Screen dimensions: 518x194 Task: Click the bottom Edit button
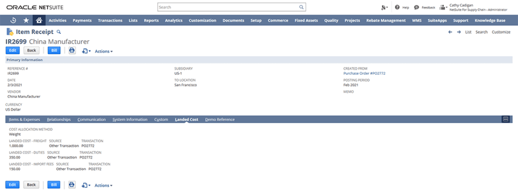click(12, 185)
